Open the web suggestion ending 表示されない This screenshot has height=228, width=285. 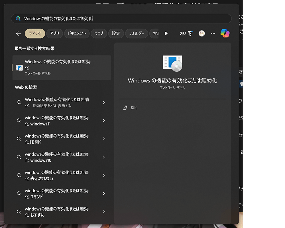tap(62, 175)
